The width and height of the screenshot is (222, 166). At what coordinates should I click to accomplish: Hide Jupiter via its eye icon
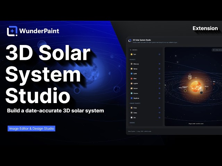160,83
